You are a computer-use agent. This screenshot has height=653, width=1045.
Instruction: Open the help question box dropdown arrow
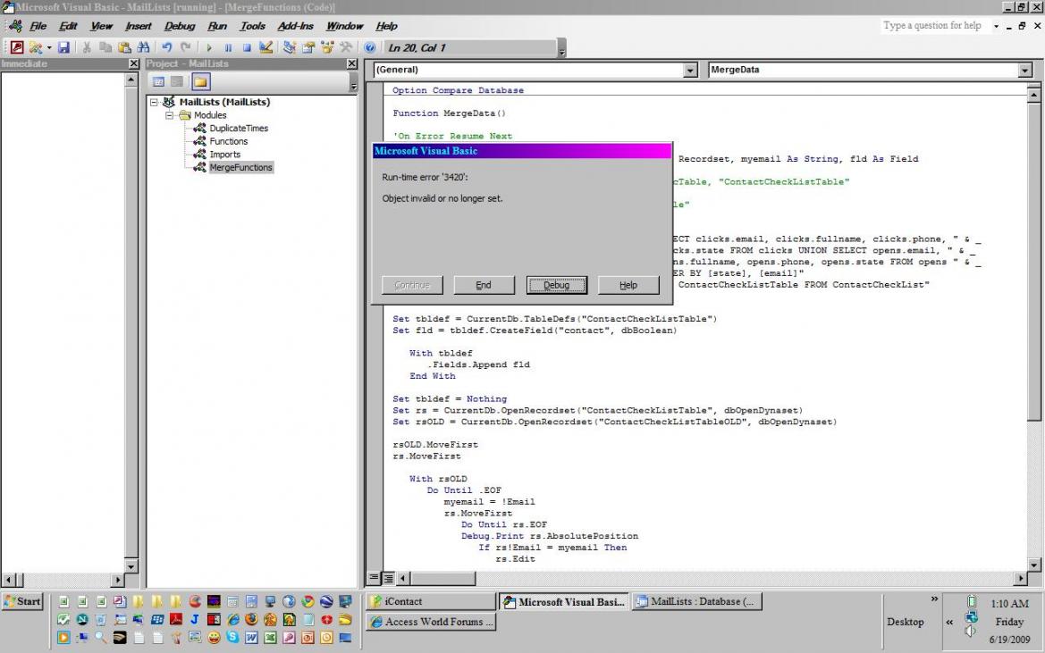996,26
